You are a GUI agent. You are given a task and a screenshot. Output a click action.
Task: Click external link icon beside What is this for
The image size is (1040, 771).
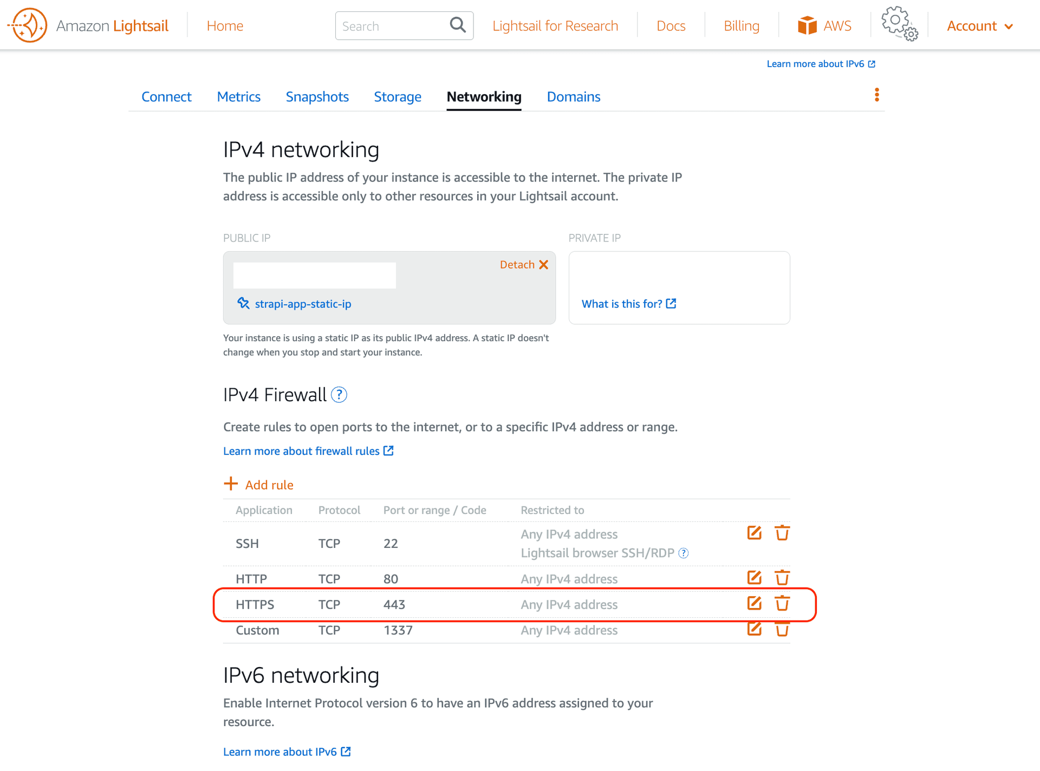tap(671, 303)
